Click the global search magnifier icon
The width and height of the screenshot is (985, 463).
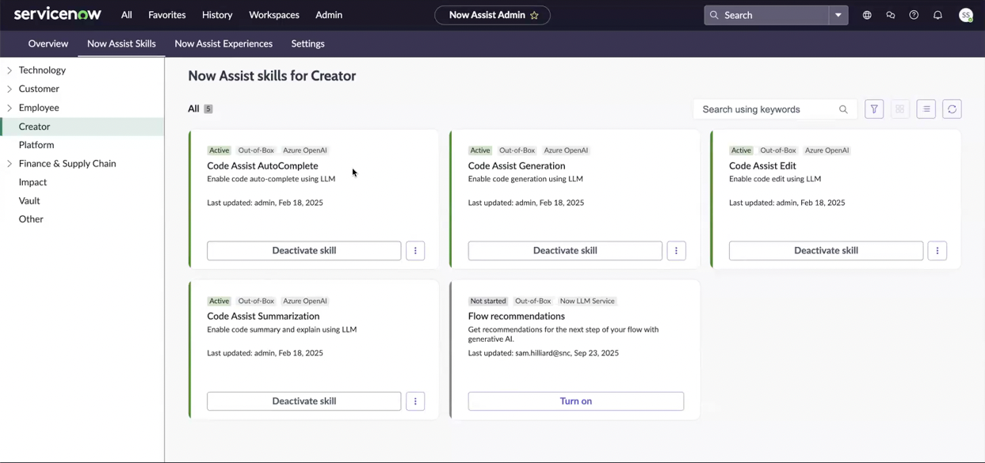click(714, 15)
